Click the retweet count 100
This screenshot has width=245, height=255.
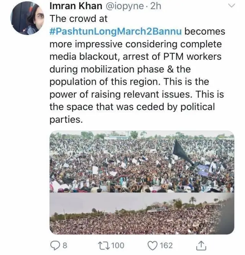[x=118, y=245]
